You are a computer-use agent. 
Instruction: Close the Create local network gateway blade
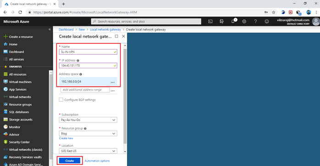pos(123,36)
